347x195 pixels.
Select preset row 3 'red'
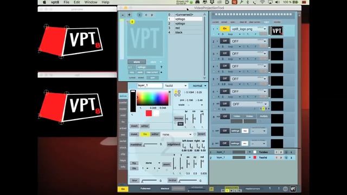(185, 28)
